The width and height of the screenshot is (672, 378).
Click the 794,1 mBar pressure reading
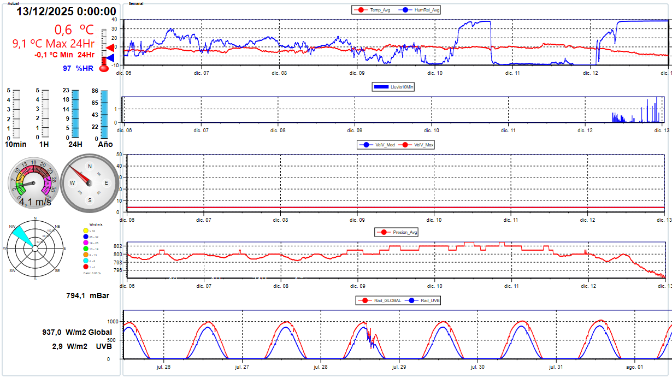88,296
